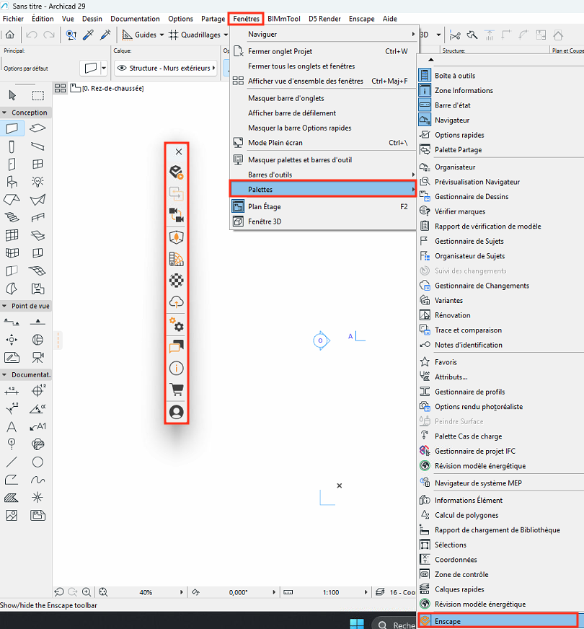This screenshot has width=584, height=629.
Task: Click the Enscape start rendering icon
Action: pos(177,172)
